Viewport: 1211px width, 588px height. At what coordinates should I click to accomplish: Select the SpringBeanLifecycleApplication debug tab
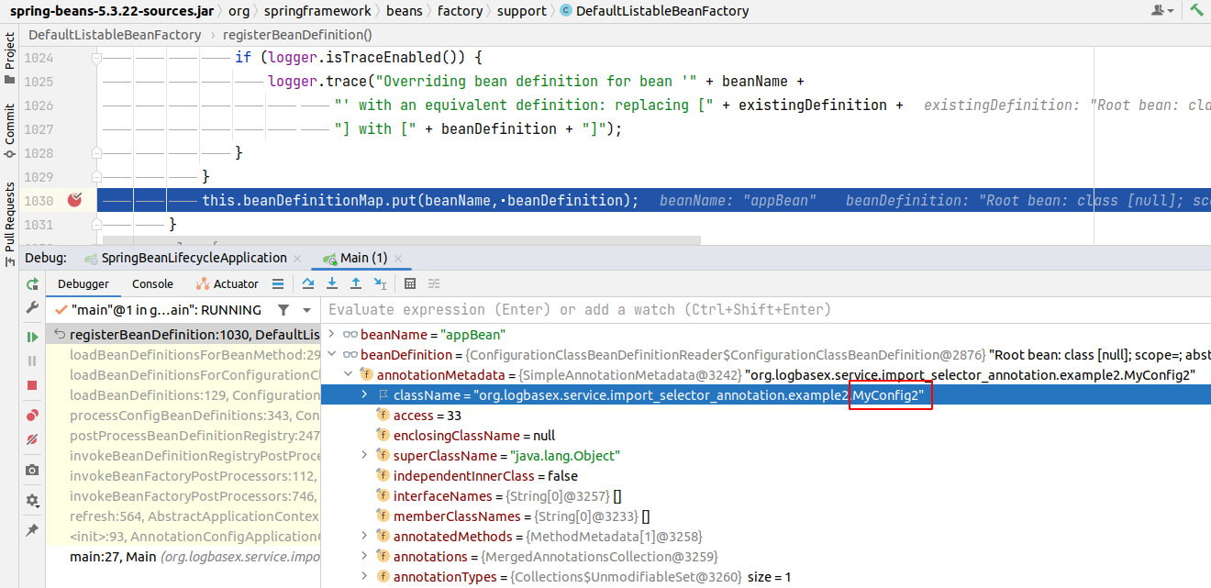tap(193, 258)
